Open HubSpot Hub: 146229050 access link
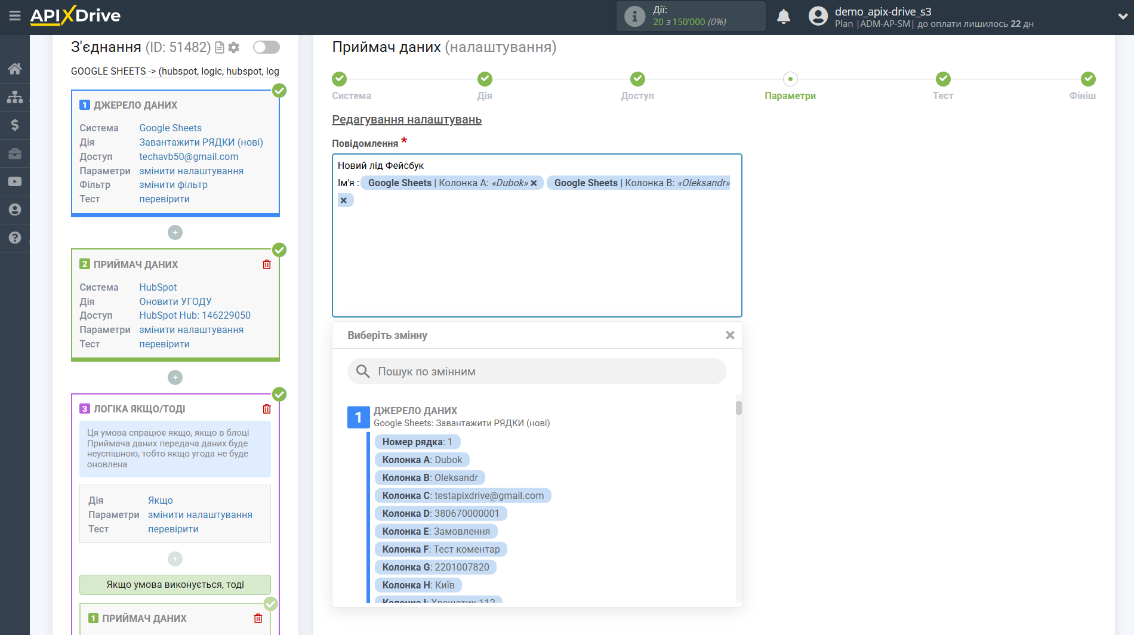 click(x=195, y=315)
